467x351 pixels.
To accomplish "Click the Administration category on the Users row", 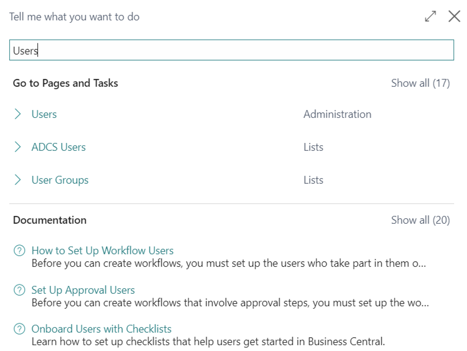I will coord(337,114).
